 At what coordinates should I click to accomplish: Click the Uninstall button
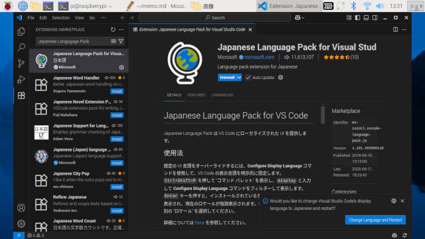(x=227, y=78)
